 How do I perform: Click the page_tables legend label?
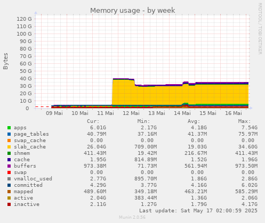coord(31,134)
